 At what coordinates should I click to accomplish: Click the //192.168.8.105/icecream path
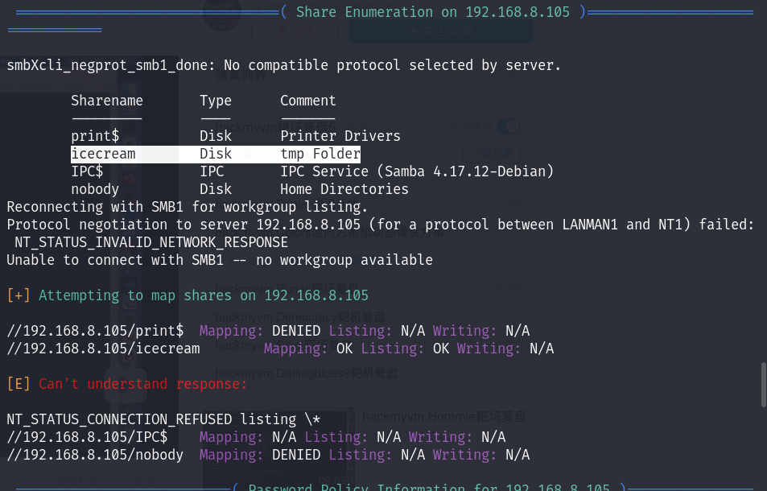tap(103, 349)
